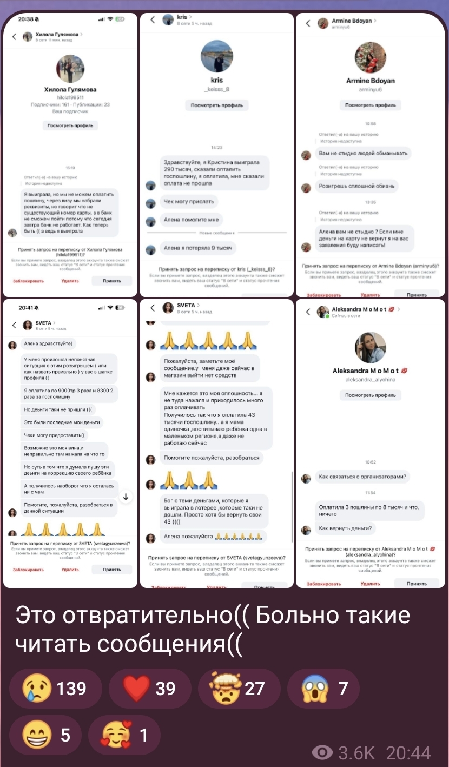Viewport: 449px width, 767px height.
Task: Open the Aleksandra MoMot profile photo
Action: pos(371,348)
